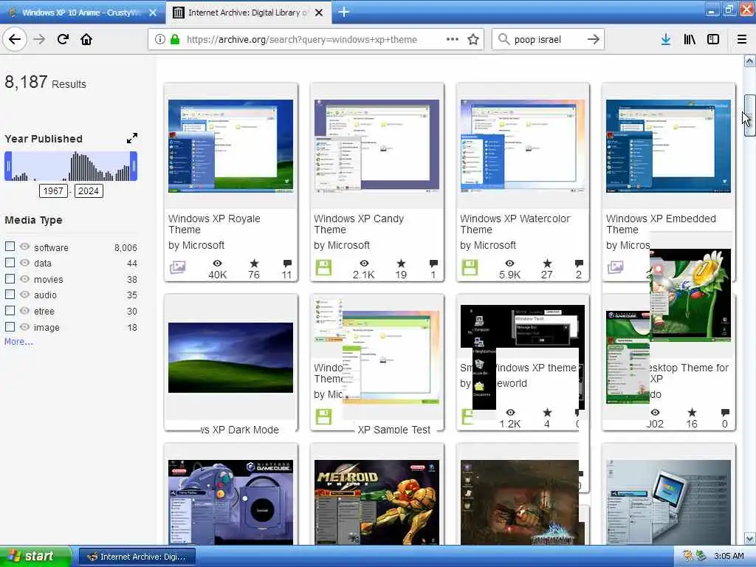This screenshot has width=756, height=567.
Task: Click the 'poop israel' search field
Action: (x=547, y=40)
